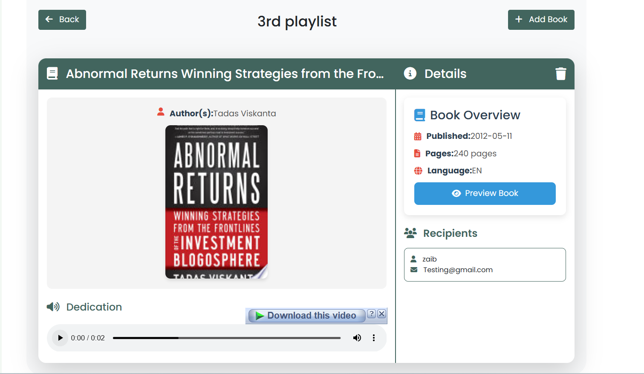Click the Abnormal Returns book cover
This screenshot has height=374, width=644.
point(216,202)
